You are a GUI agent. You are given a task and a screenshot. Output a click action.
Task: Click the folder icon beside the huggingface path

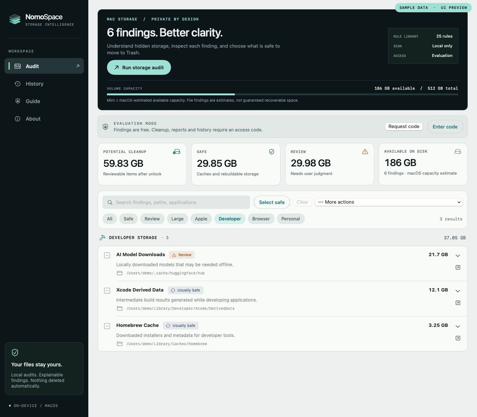pos(120,273)
